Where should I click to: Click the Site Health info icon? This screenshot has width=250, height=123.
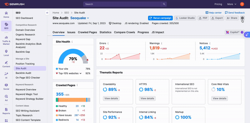72,42
